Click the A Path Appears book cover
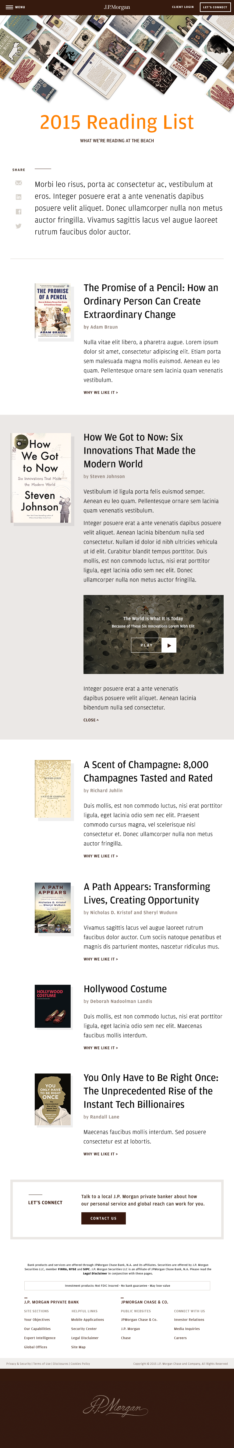The height and width of the screenshot is (1448, 234). 53,907
